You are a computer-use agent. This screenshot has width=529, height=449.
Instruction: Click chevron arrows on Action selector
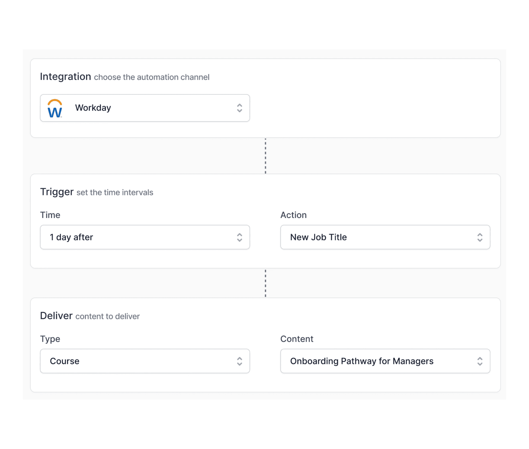(x=480, y=237)
